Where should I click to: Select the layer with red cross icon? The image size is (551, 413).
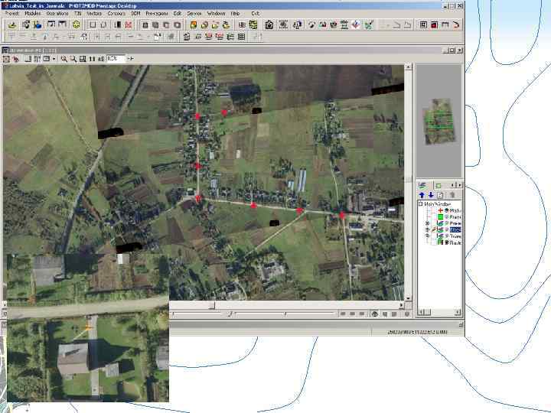click(455, 210)
